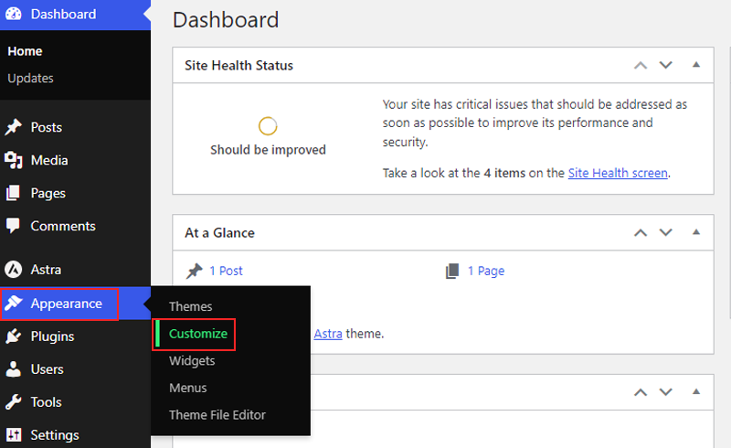Click the 1 Post link

click(226, 271)
